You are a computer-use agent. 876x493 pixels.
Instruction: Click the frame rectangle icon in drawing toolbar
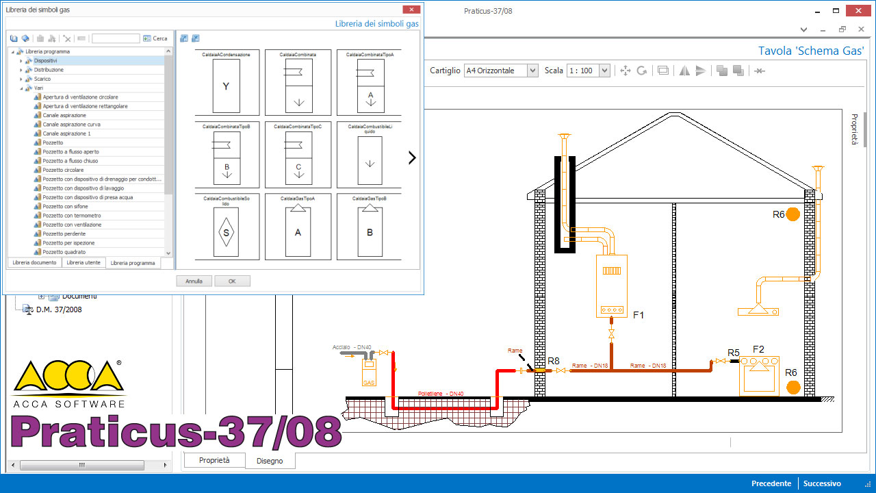click(x=662, y=71)
